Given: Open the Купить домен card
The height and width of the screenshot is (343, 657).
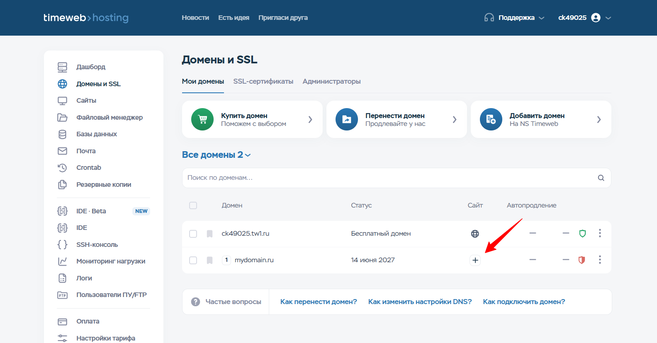Looking at the screenshot, I should pos(252,119).
